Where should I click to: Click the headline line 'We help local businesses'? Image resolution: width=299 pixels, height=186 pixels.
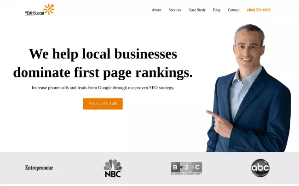103,54
